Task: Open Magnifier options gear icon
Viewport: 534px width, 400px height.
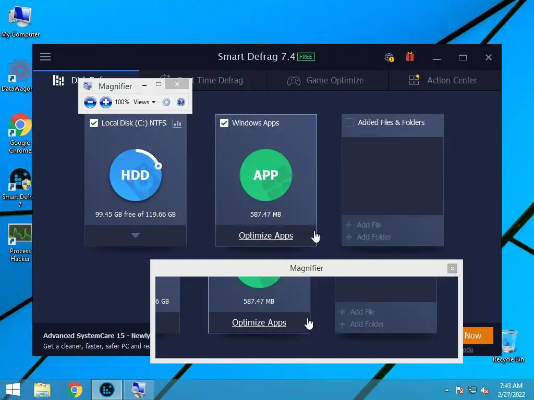Action: (x=166, y=102)
